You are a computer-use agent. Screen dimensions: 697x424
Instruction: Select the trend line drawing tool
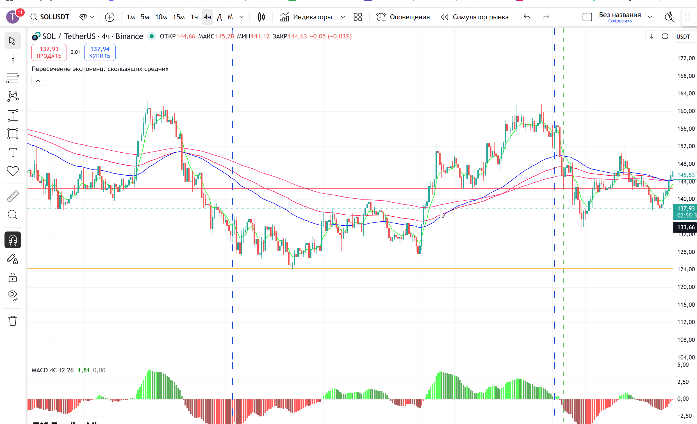[13, 59]
